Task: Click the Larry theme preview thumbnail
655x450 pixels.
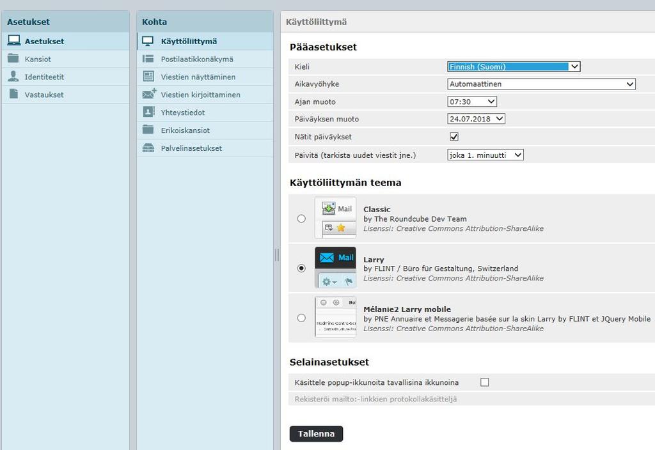Action: tap(335, 268)
